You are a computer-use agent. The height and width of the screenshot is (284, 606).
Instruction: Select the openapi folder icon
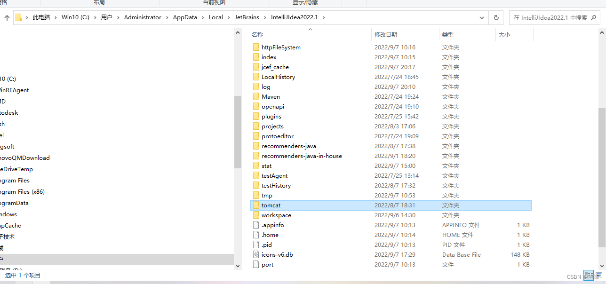click(256, 106)
